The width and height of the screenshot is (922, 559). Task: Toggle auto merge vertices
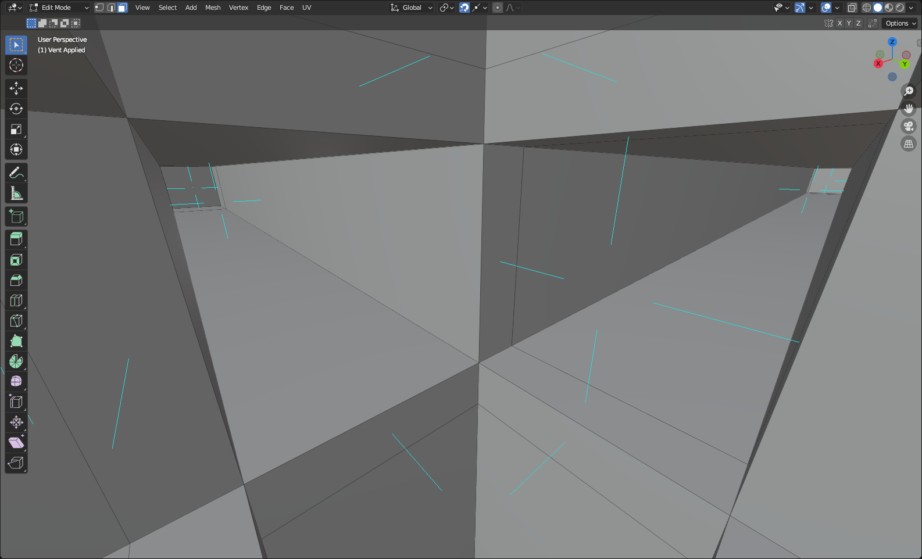[x=873, y=23]
